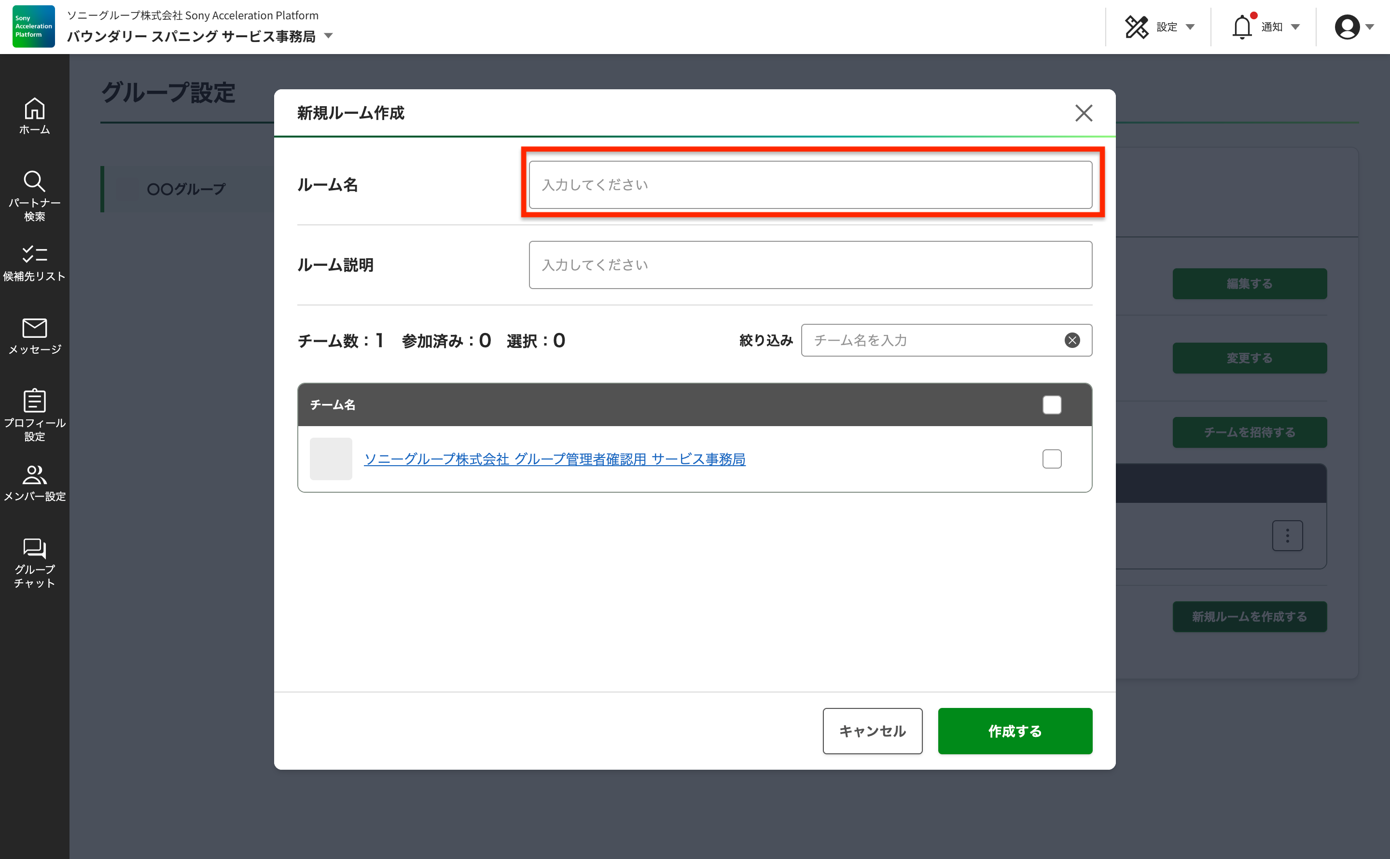This screenshot has height=859, width=1390.
Task: Toggle select-all checkbox in チーム名 header
Action: point(1052,405)
